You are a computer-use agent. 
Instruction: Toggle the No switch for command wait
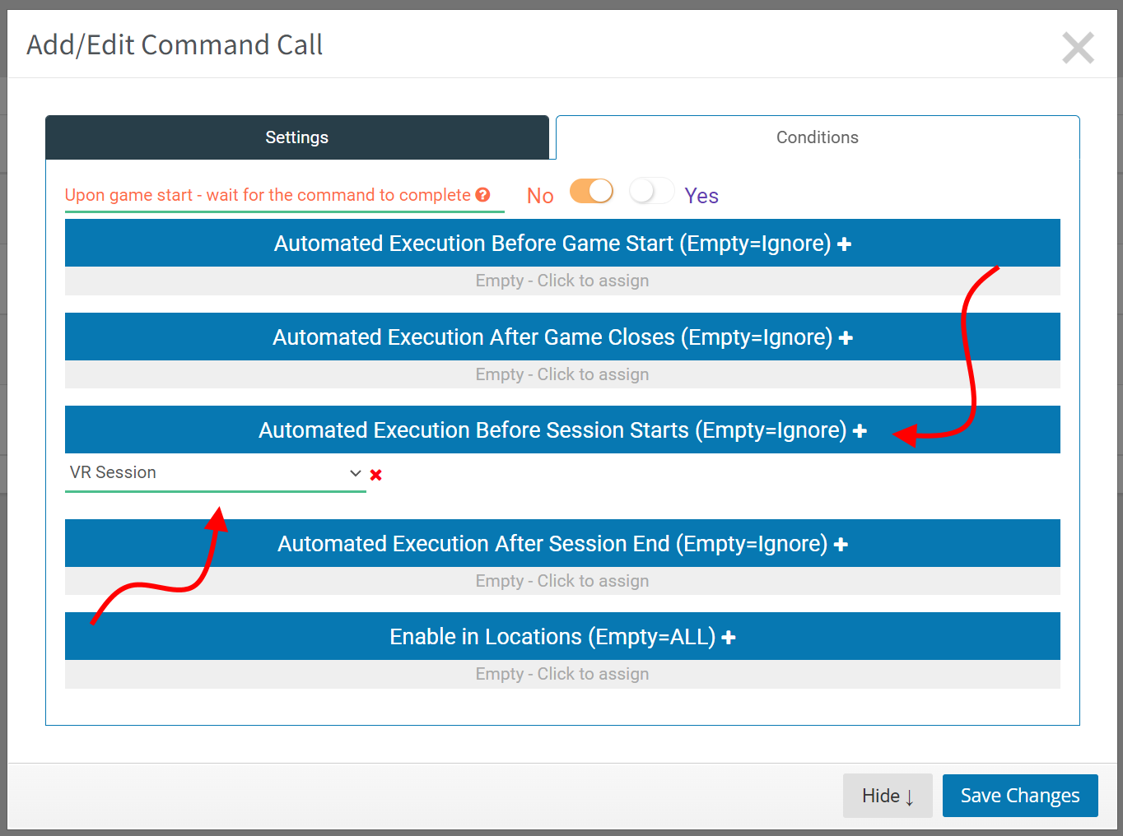point(591,191)
